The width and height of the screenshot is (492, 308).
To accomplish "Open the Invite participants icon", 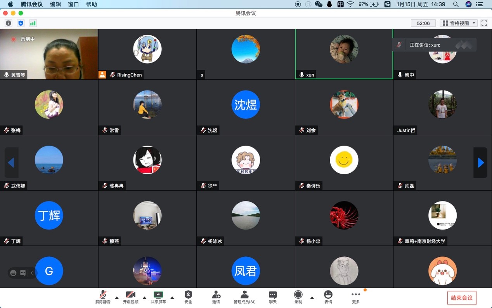I will point(216,297).
